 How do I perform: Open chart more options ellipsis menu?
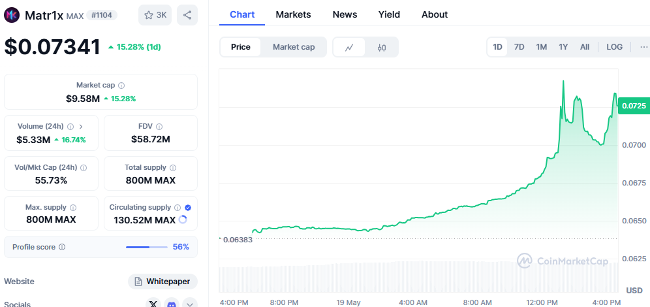coord(643,47)
